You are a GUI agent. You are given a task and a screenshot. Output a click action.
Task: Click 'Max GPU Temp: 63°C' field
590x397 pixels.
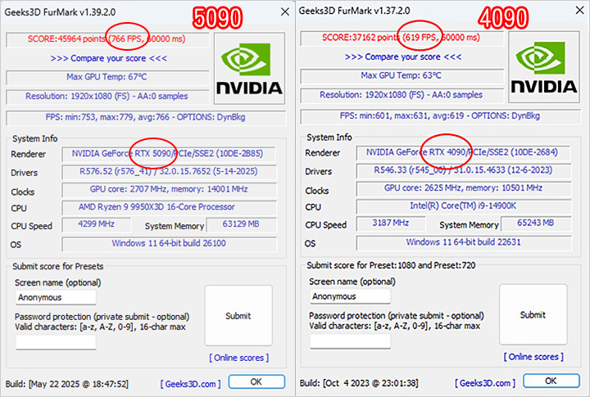(x=402, y=75)
